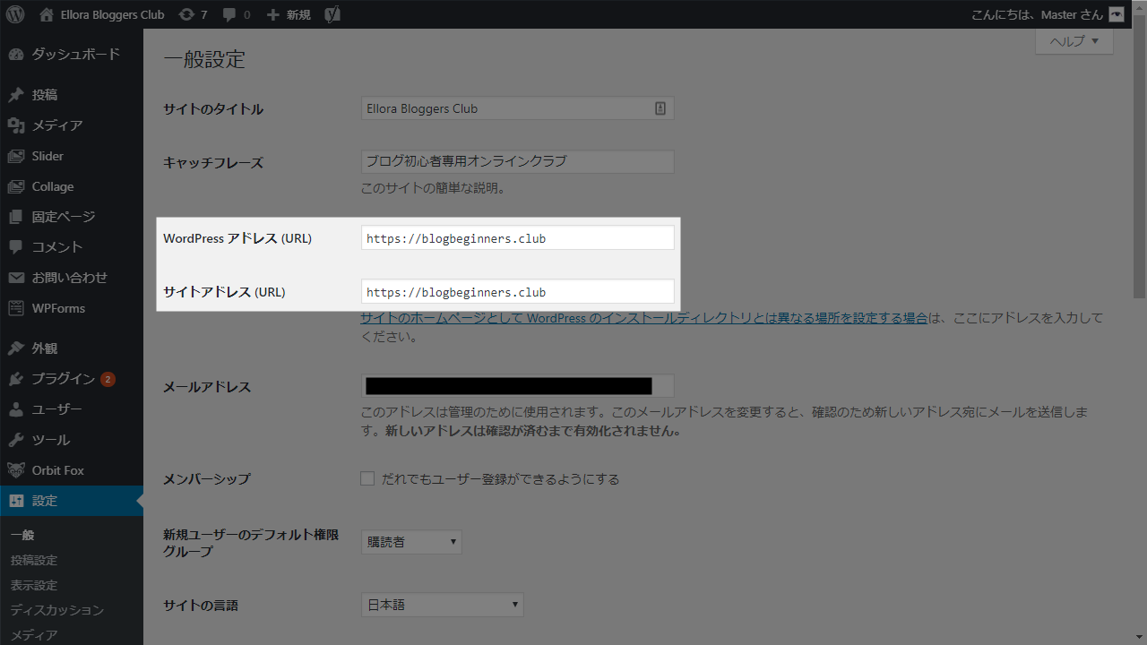Click the icon inside サイトのタイトル field
The width and height of the screenshot is (1147, 645).
coord(660,108)
